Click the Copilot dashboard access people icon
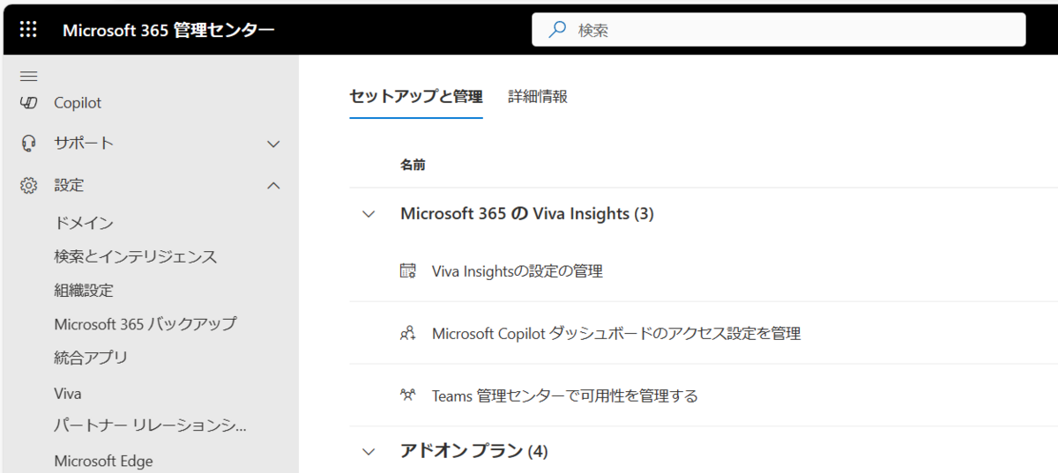The height and width of the screenshot is (473, 1058). pos(407,334)
